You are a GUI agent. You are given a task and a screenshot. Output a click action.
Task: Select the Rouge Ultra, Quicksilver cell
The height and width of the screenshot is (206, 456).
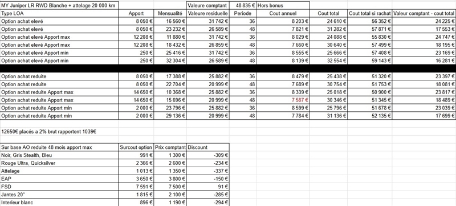pyautogui.click(x=59, y=163)
